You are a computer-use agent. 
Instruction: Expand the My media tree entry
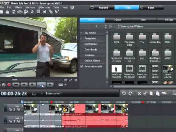[x=81, y=33]
